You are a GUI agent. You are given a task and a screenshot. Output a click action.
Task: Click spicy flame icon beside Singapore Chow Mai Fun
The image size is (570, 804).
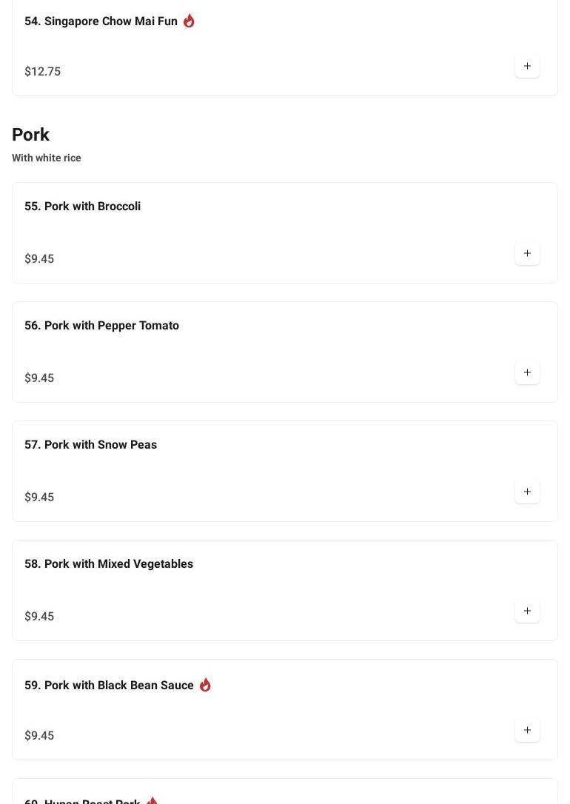(189, 21)
